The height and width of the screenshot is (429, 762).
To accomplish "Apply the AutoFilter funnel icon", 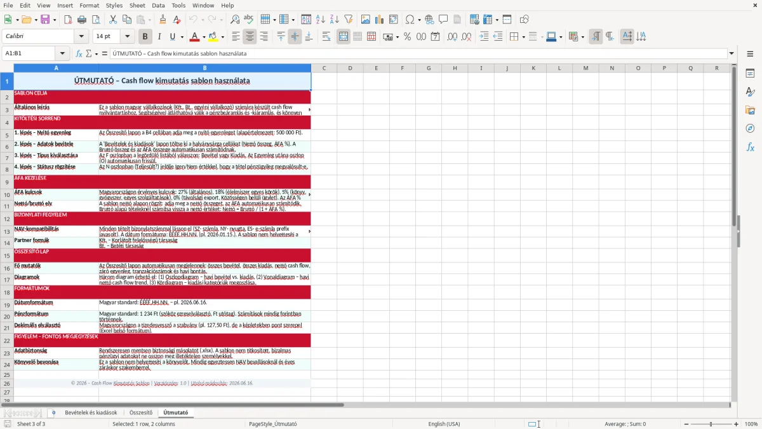I will pos(348,20).
